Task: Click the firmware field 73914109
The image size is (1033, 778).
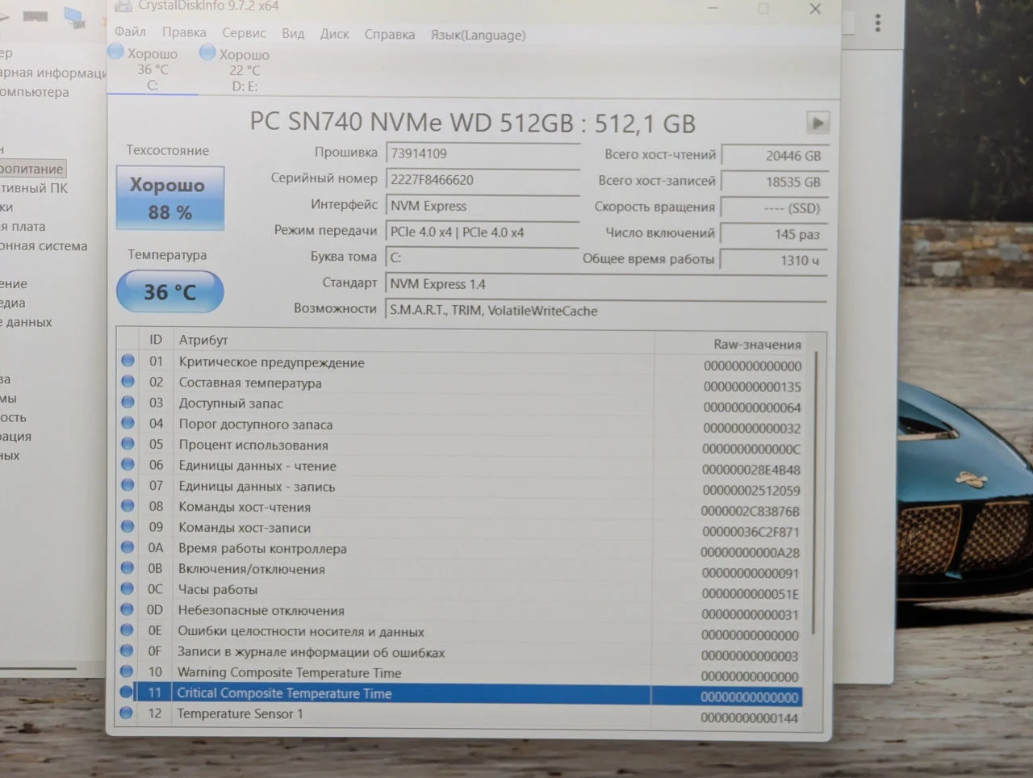Action: (x=483, y=153)
